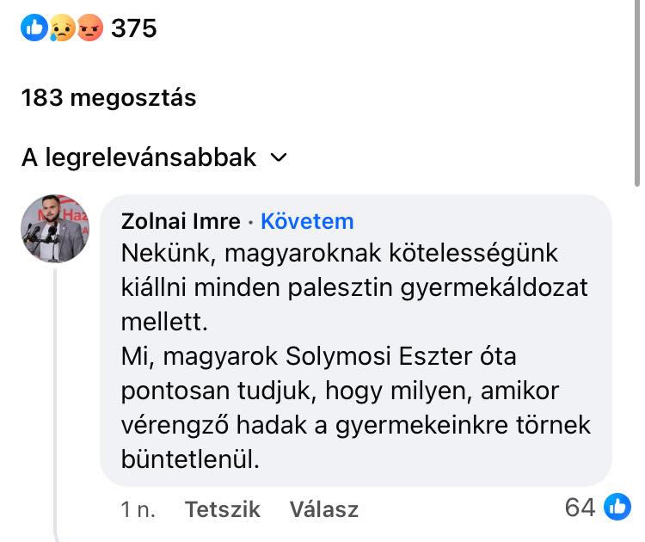
Task: Click the blue thumbs-up reaction icon at top
Action: 34,28
